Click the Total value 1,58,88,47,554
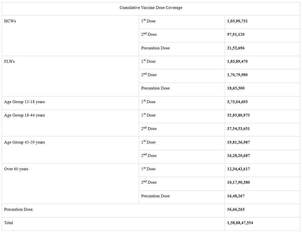This screenshot has height=233, width=302. click(x=240, y=223)
